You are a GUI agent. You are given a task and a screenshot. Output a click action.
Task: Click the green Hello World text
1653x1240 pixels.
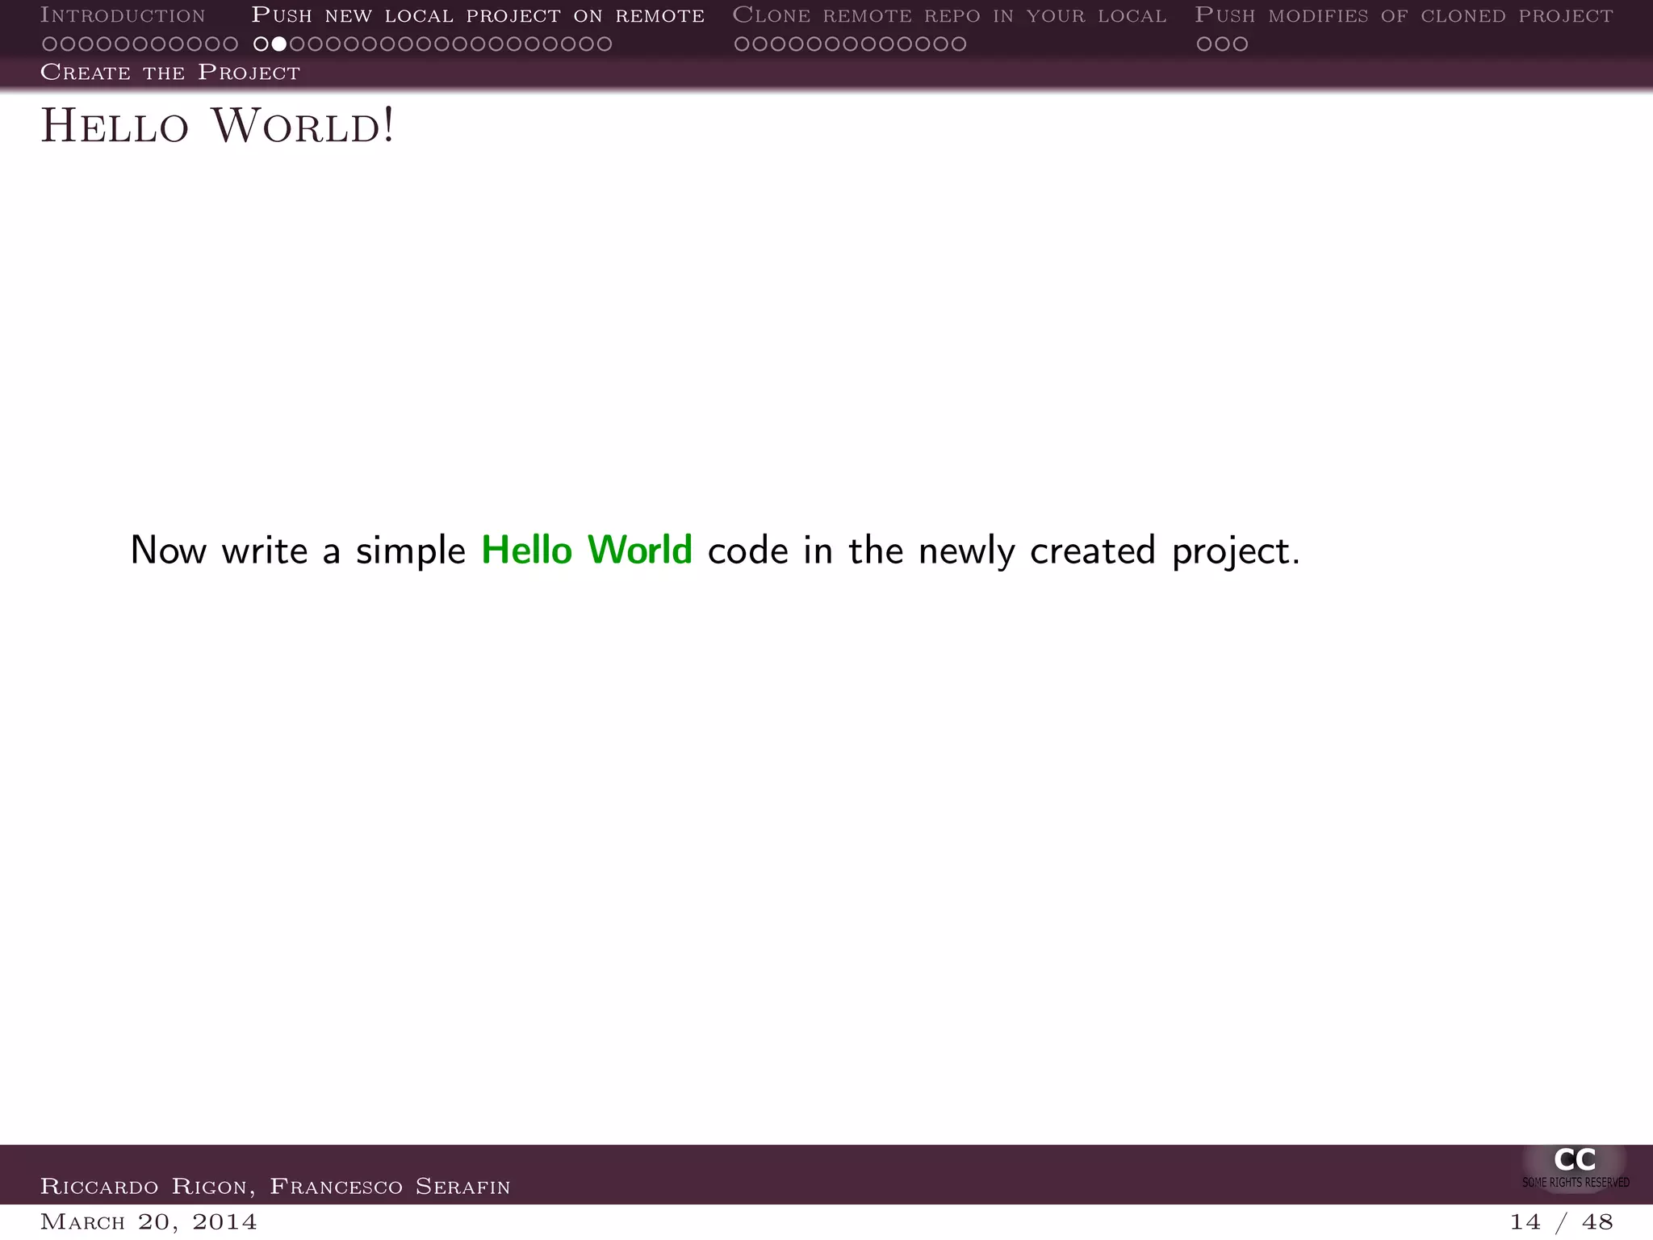tap(587, 551)
